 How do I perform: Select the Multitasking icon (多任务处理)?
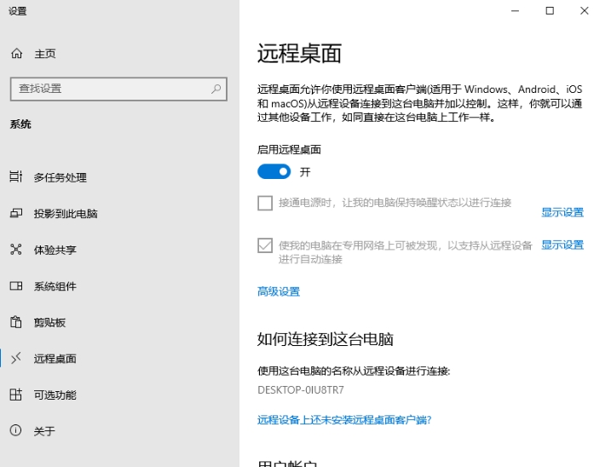pyautogui.click(x=15, y=177)
